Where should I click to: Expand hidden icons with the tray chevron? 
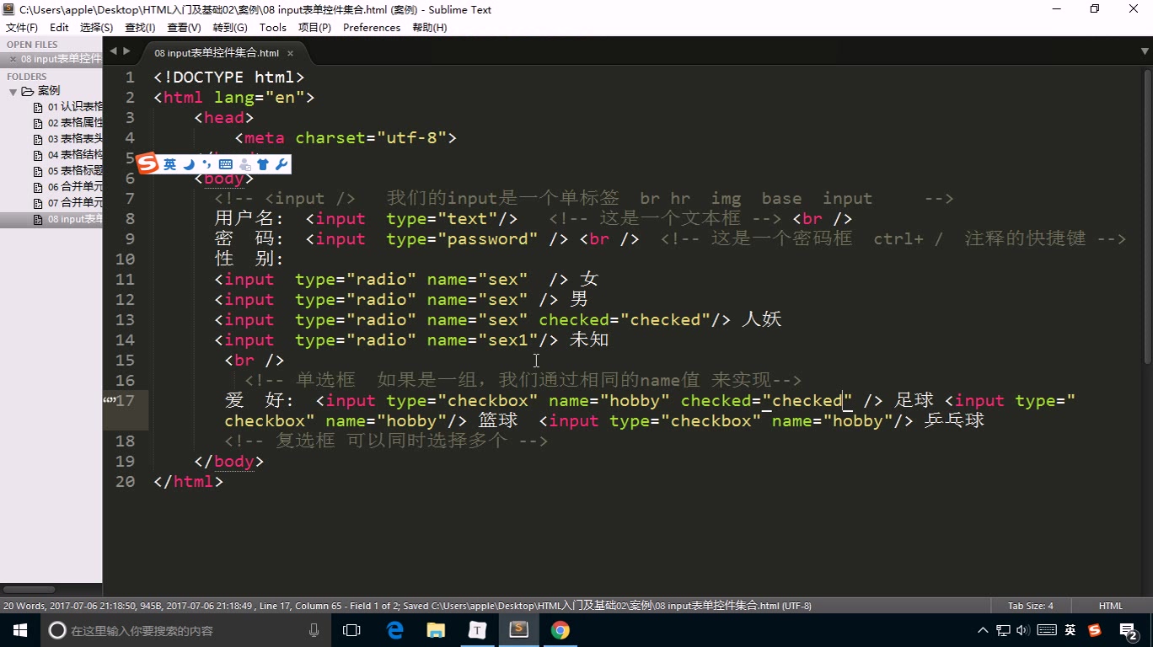tap(983, 630)
